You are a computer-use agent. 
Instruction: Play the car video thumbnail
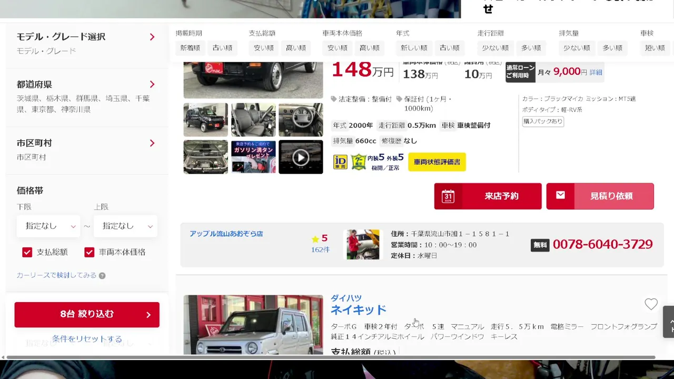click(x=301, y=157)
